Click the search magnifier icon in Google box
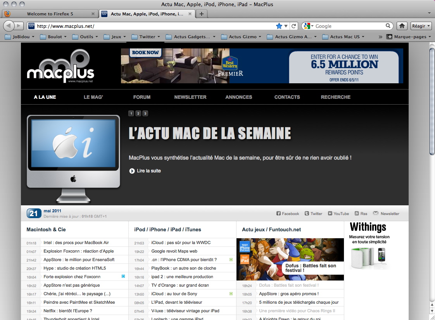Screen dimensions: 435x320 click(x=388, y=26)
